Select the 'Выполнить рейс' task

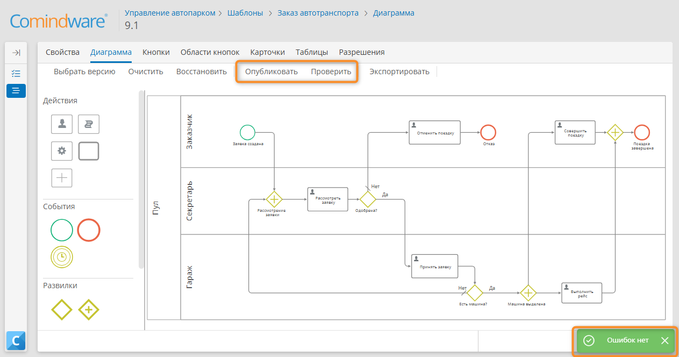[582, 293]
